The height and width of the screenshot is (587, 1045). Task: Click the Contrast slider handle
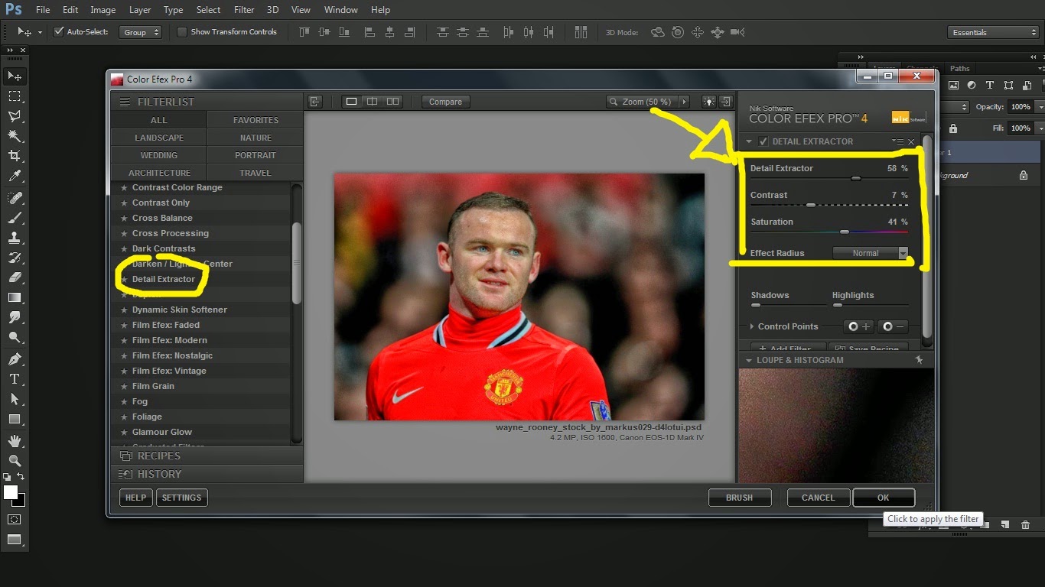(811, 205)
